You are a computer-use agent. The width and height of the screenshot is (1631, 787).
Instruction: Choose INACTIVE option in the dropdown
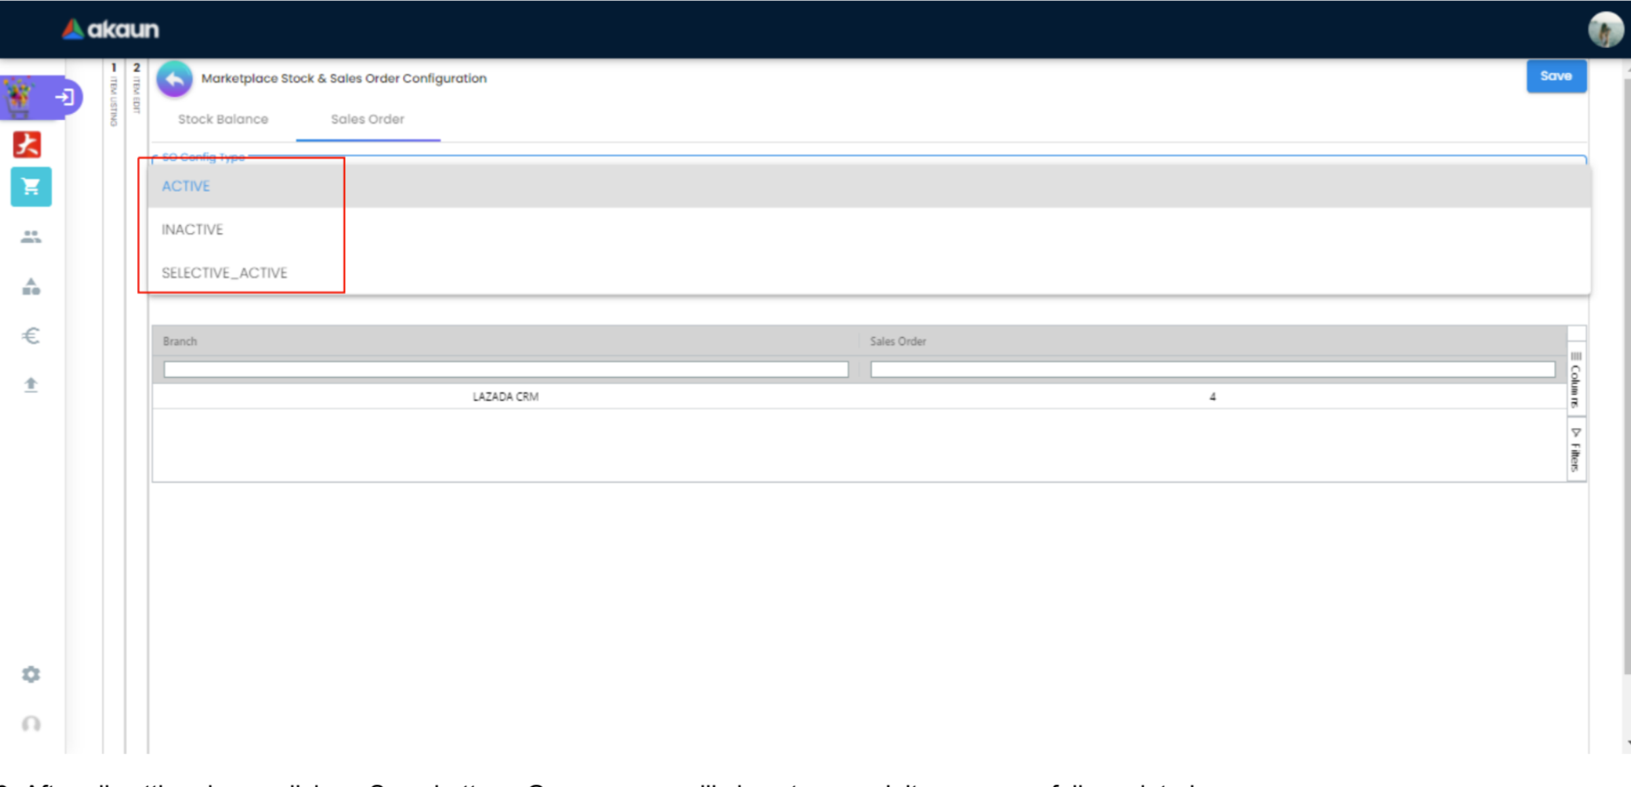[x=192, y=230]
